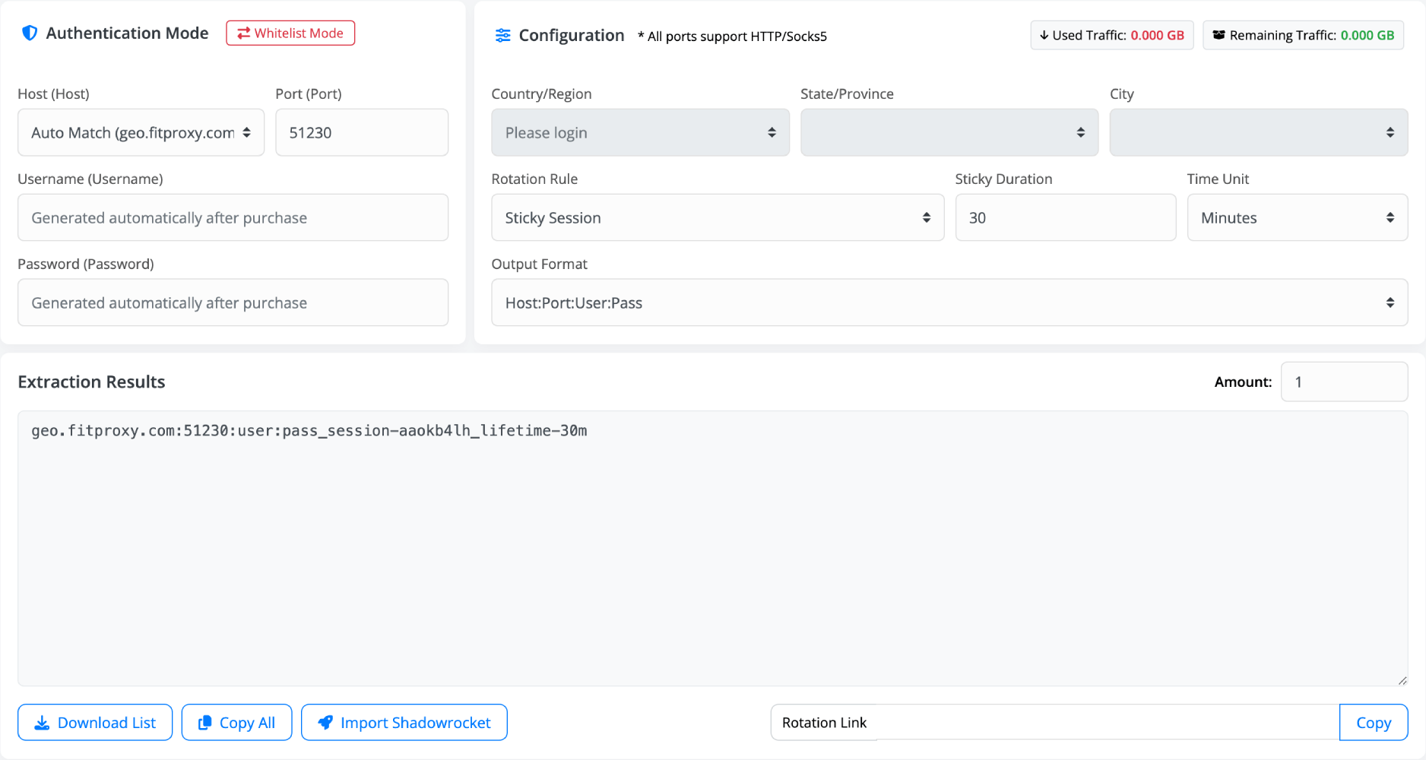Image resolution: width=1426 pixels, height=760 pixels.
Task: Click the package icon beside Remaining Traffic
Action: click(x=1218, y=35)
